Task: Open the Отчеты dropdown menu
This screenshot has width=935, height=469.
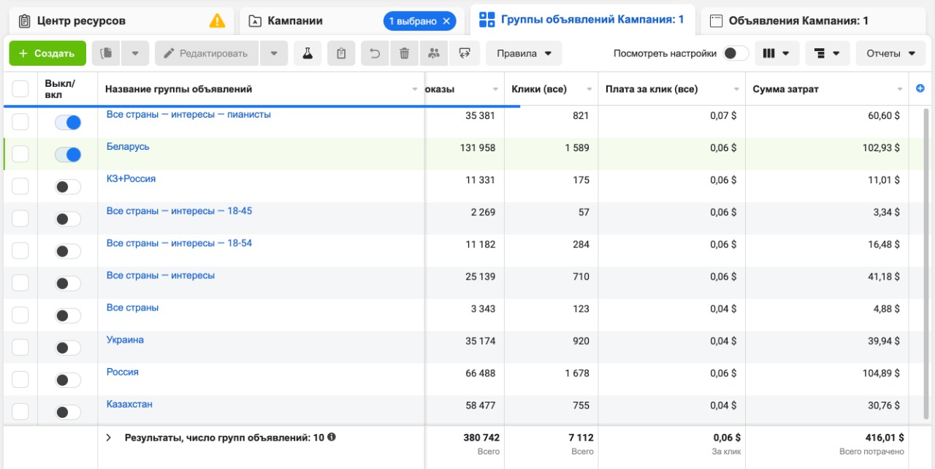Action: point(890,53)
